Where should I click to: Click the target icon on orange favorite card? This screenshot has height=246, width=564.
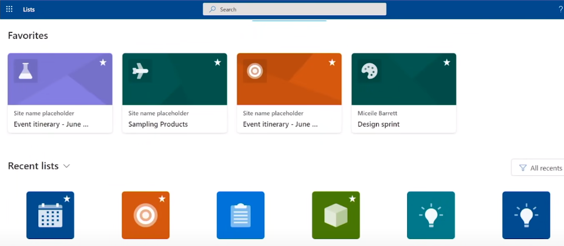pyautogui.click(x=254, y=71)
